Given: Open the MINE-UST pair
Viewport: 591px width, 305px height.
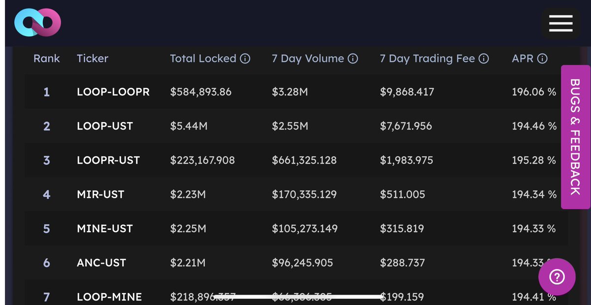Looking at the screenshot, I should pyautogui.click(x=105, y=229).
